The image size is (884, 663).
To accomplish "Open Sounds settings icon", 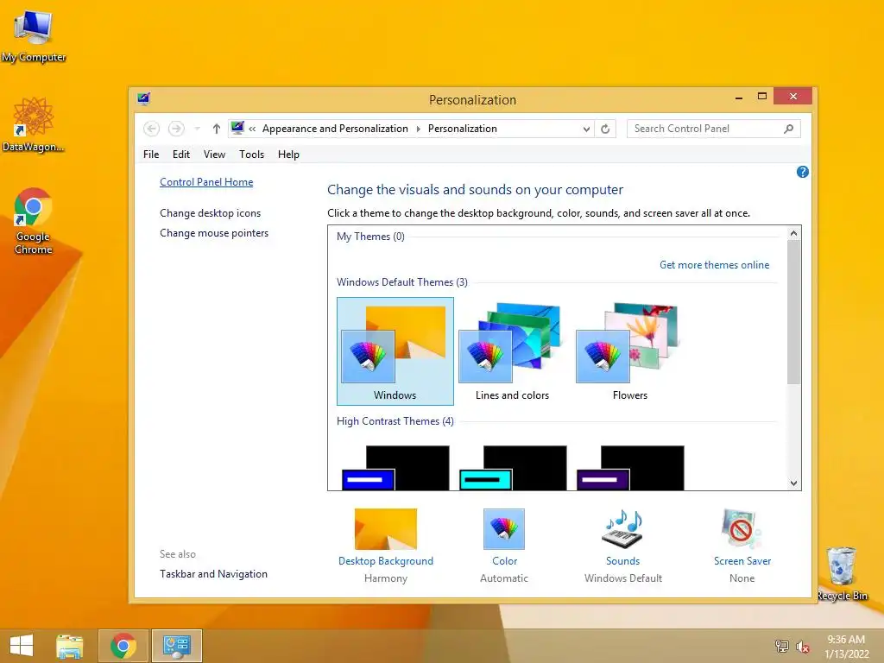I will [623, 529].
